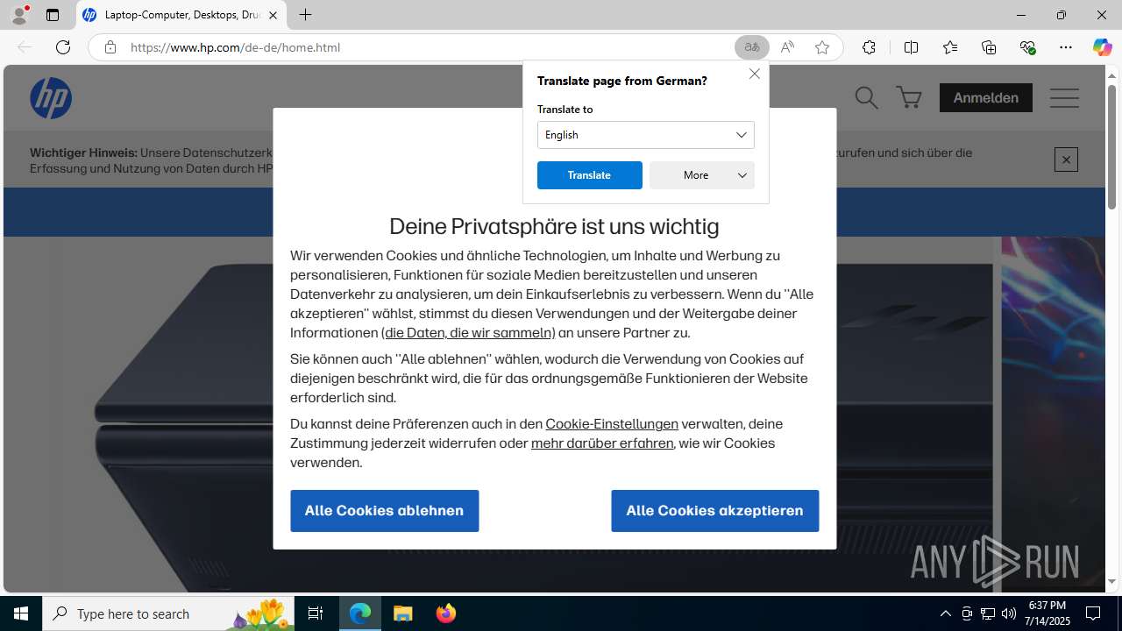Open Firefox from the taskbar

click(446, 613)
